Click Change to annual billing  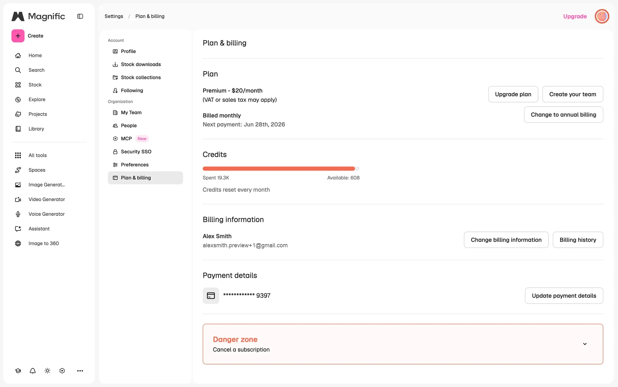point(563,115)
